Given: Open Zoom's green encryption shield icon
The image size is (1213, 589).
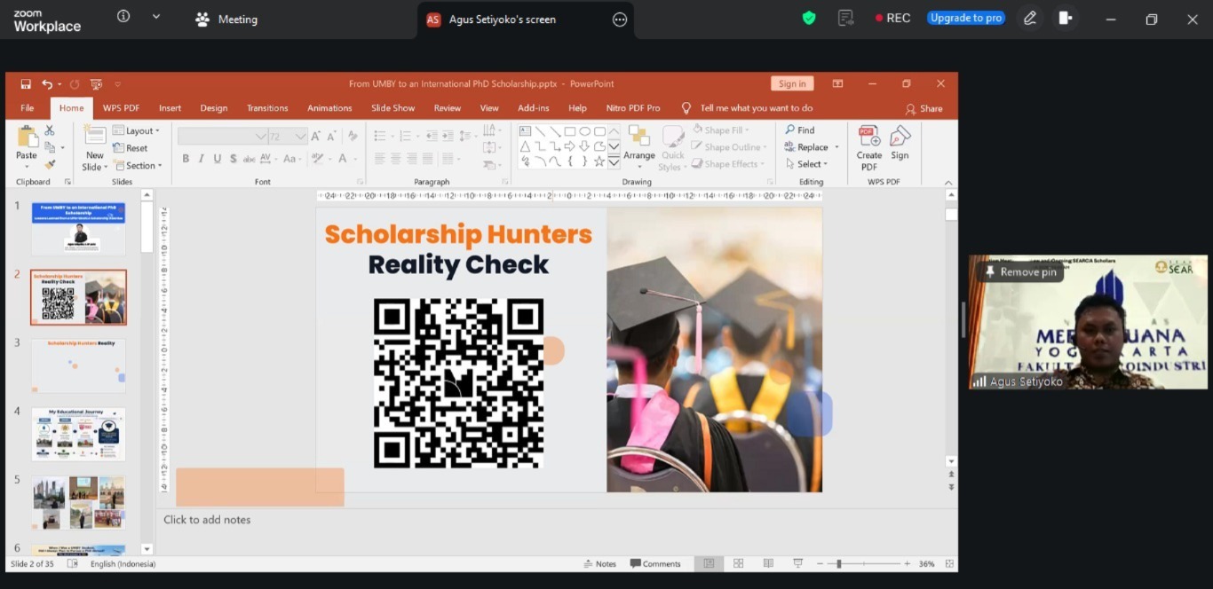Looking at the screenshot, I should click(808, 18).
